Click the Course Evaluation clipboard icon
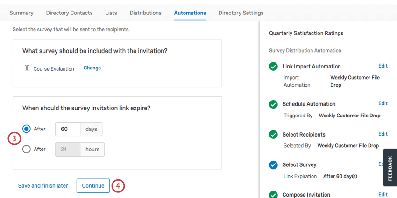The height and width of the screenshot is (198, 397). (27, 68)
